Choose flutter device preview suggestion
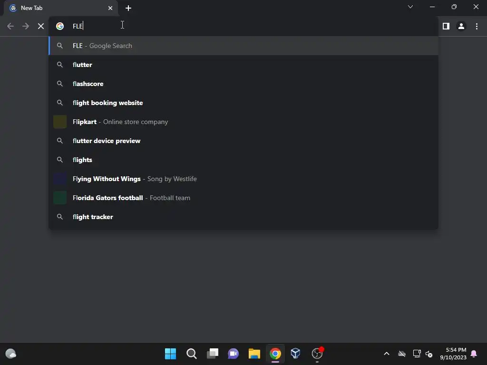 click(243, 141)
